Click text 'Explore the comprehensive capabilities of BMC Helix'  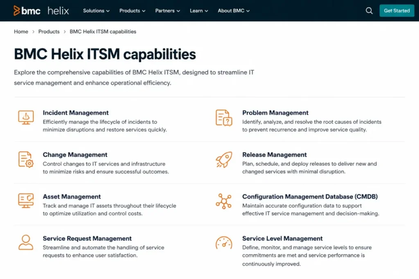88,72
